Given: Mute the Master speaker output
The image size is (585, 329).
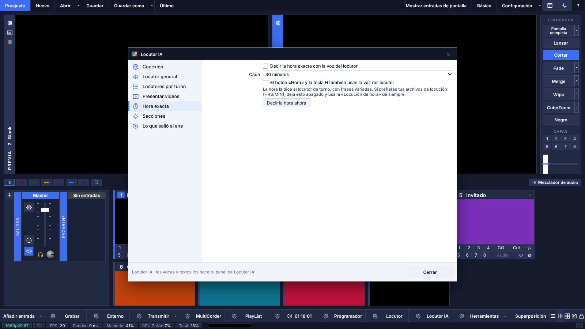Looking at the screenshot, I should [29, 251].
